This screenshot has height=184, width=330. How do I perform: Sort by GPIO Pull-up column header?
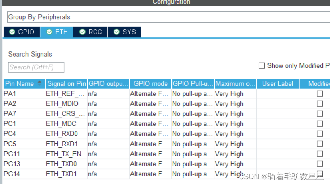click(x=193, y=84)
